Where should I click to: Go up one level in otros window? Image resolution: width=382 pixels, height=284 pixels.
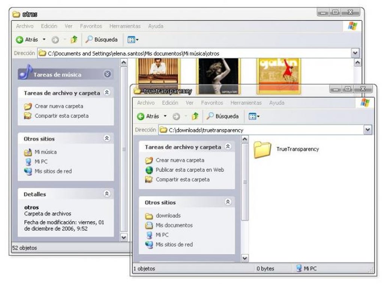[x=74, y=39]
